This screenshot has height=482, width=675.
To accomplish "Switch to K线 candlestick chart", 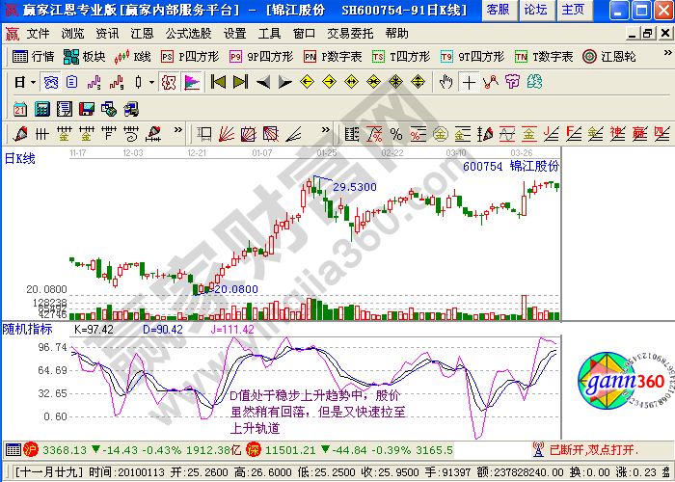I will [132, 57].
